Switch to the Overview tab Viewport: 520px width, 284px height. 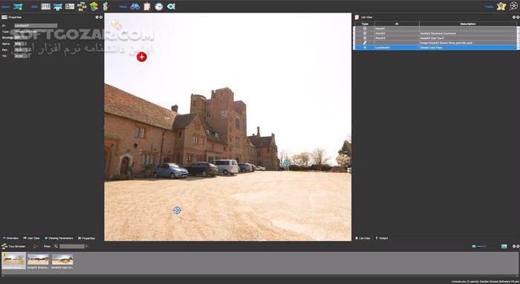pos(10,238)
